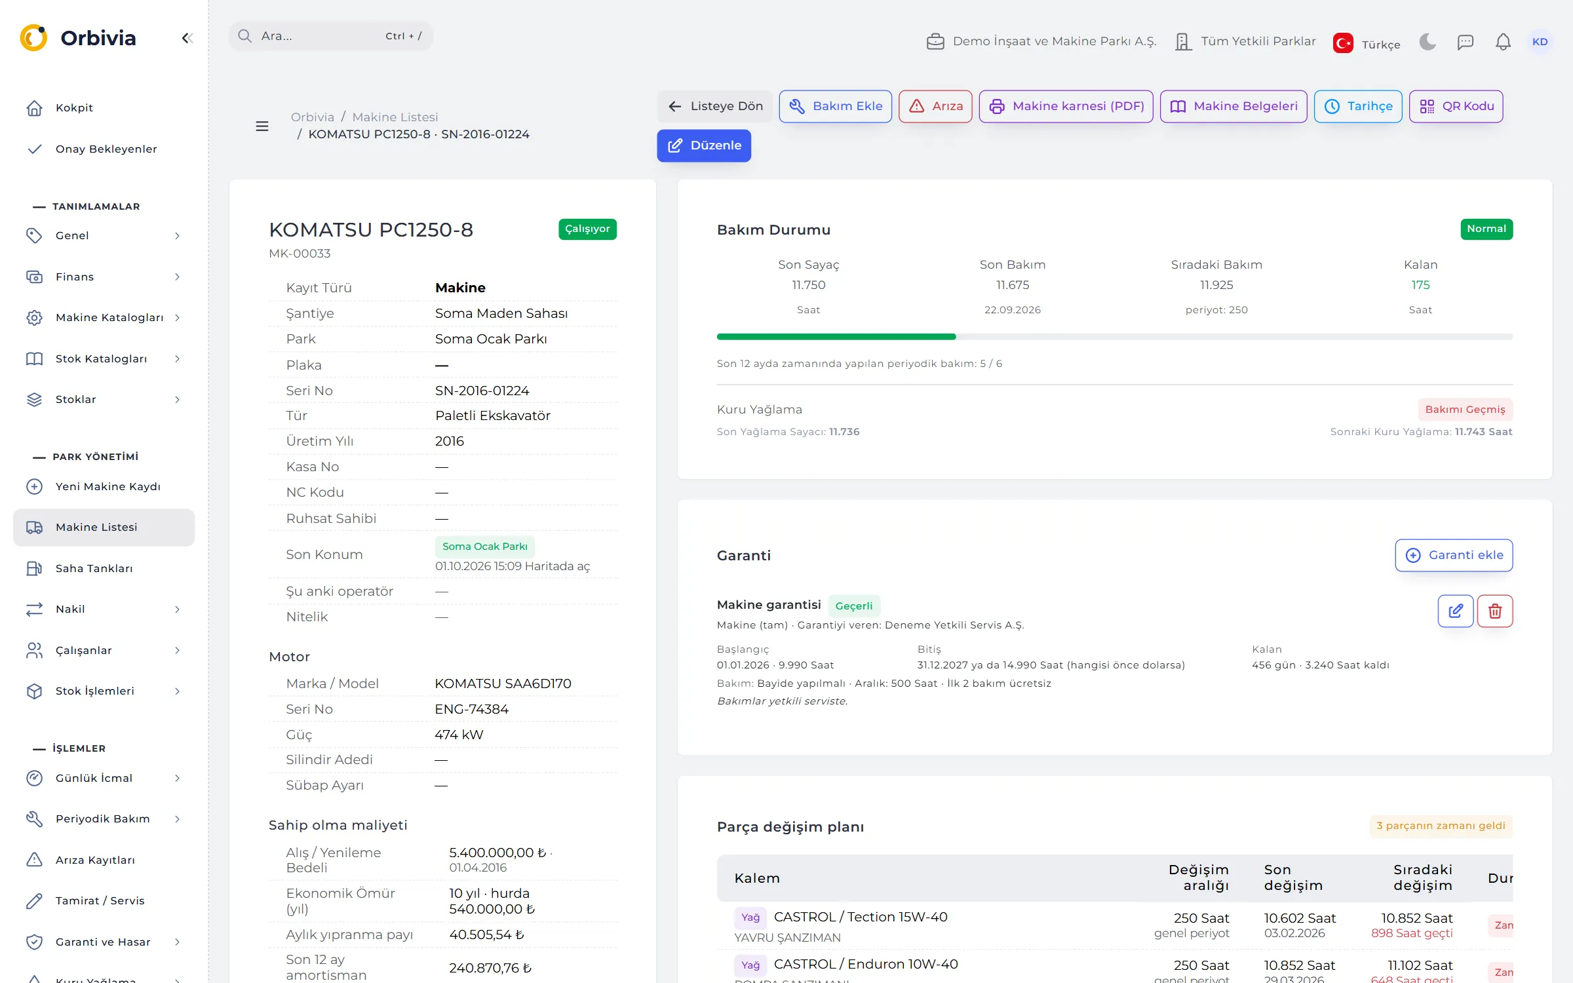Report a fault with Arıza button

tap(935, 106)
